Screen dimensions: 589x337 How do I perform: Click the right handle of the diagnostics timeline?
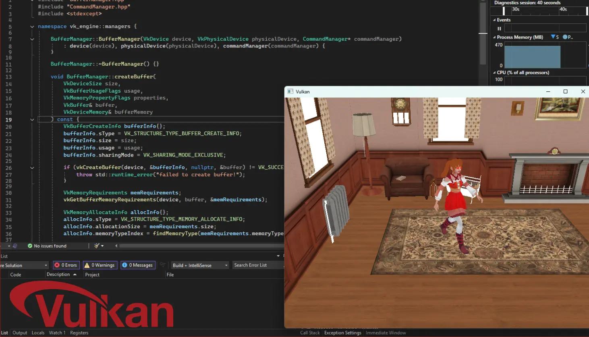pyautogui.click(x=587, y=11)
